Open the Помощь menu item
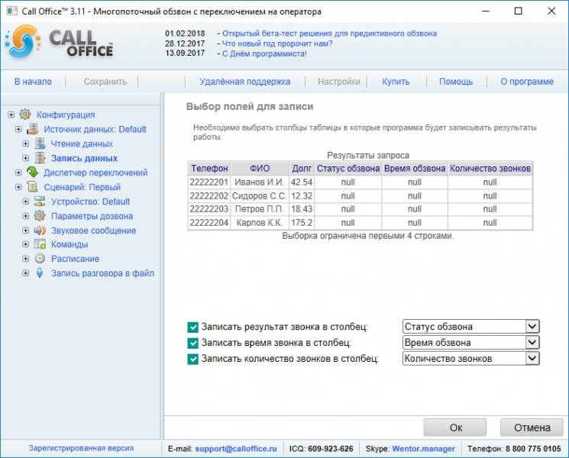The width and height of the screenshot is (569, 458). tap(456, 82)
